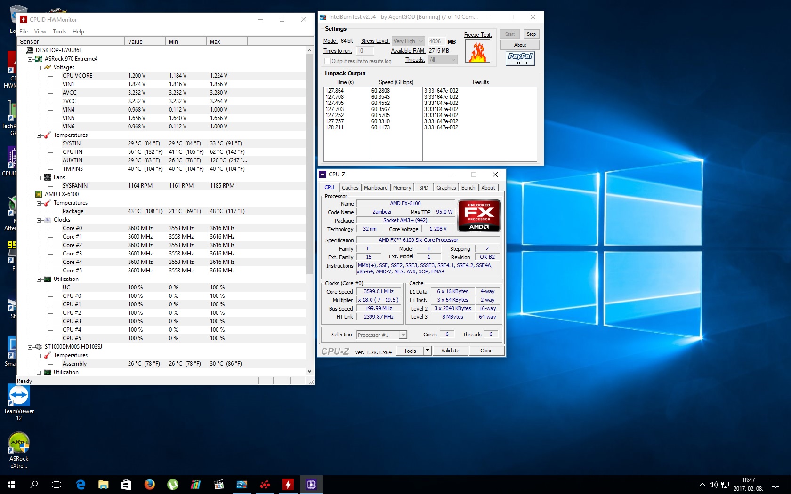
Task: Switch to the Graphics tab in CPU-Z
Action: [446, 188]
